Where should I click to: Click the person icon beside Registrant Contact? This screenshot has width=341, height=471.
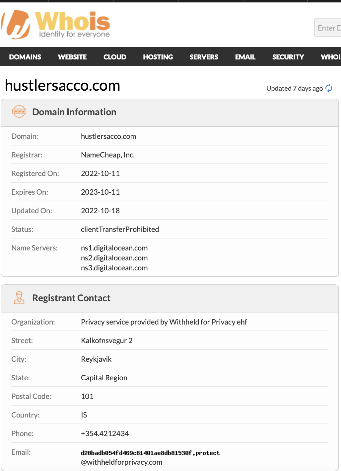(x=19, y=298)
